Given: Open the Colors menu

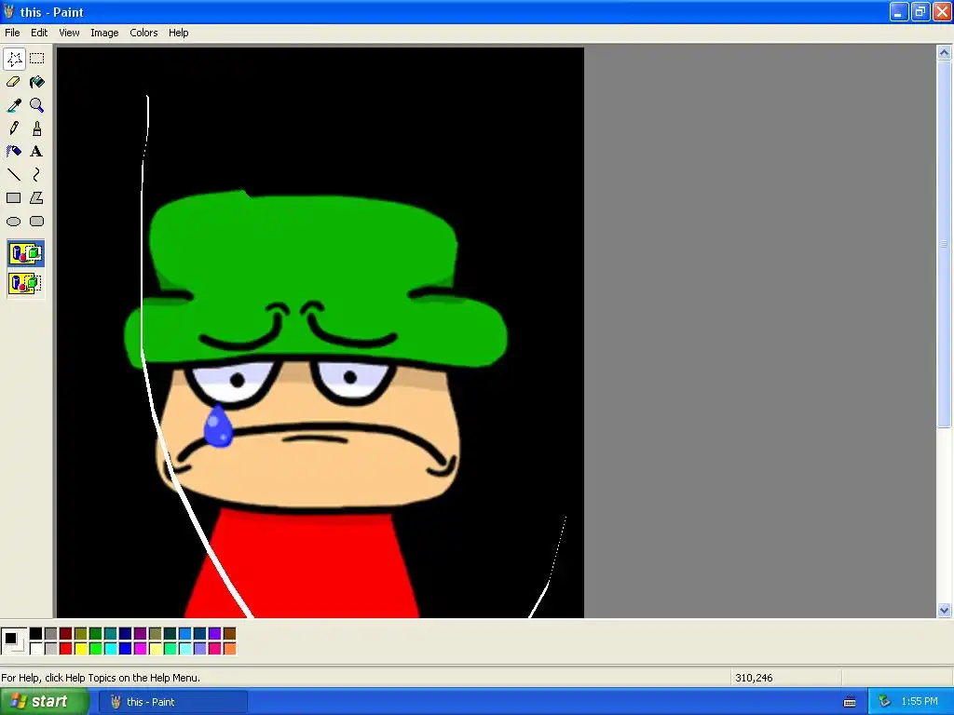Looking at the screenshot, I should click(143, 33).
